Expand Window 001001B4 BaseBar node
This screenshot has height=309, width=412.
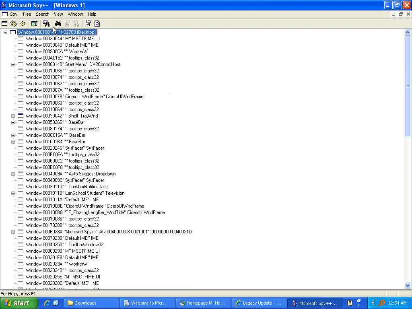13,142
